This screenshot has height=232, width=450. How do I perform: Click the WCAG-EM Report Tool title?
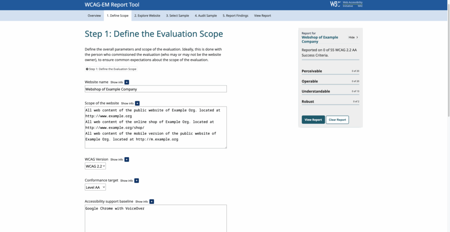point(112,4)
